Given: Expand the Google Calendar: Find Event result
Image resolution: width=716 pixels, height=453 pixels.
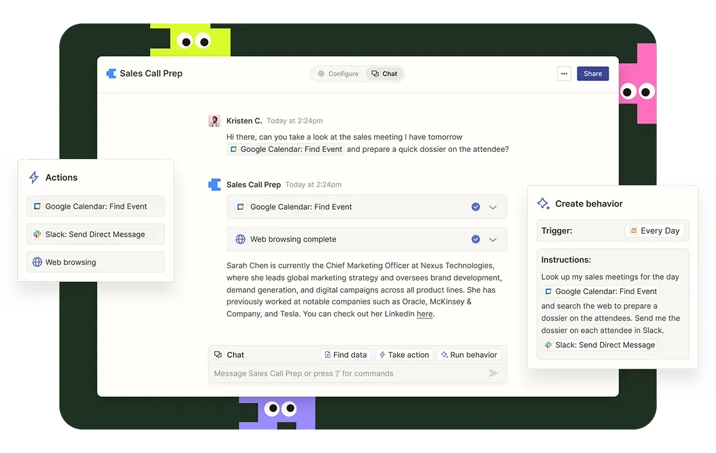Looking at the screenshot, I should click(493, 207).
